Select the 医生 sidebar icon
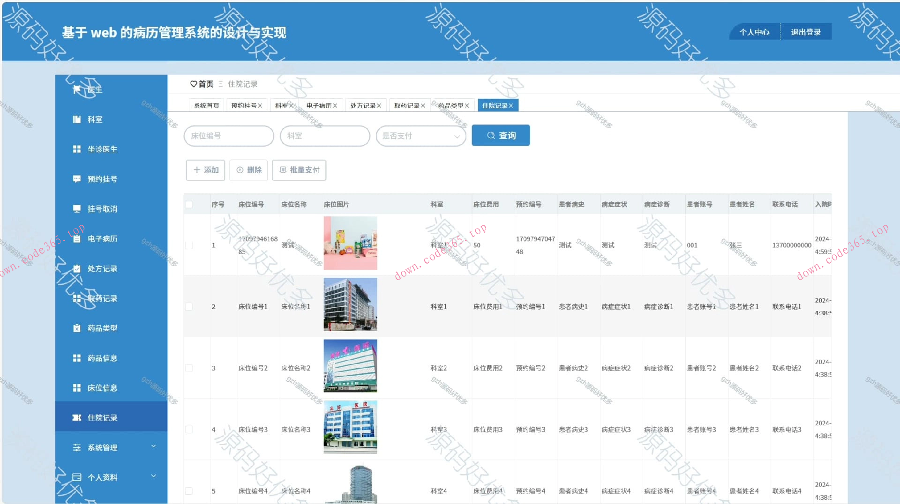The width and height of the screenshot is (900, 504). pos(77,89)
